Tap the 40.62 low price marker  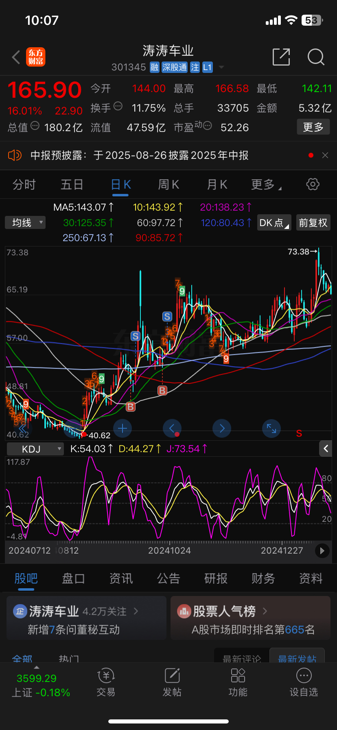[99, 435]
